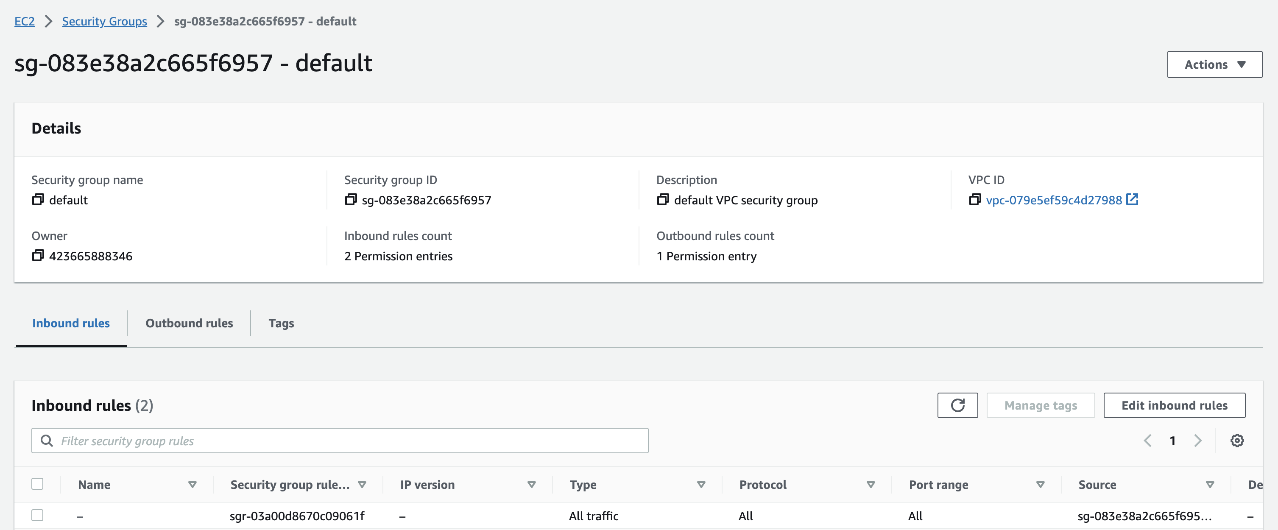Select all inbound rules via header checkbox
1278x530 pixels.
37,484
